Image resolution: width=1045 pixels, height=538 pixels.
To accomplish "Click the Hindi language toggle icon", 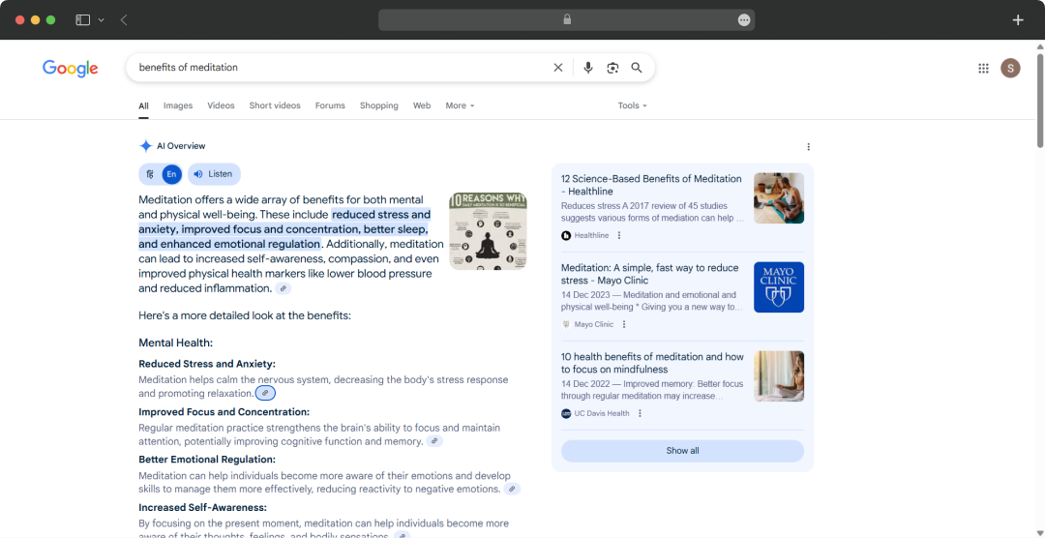I will [x=150, y=174].
